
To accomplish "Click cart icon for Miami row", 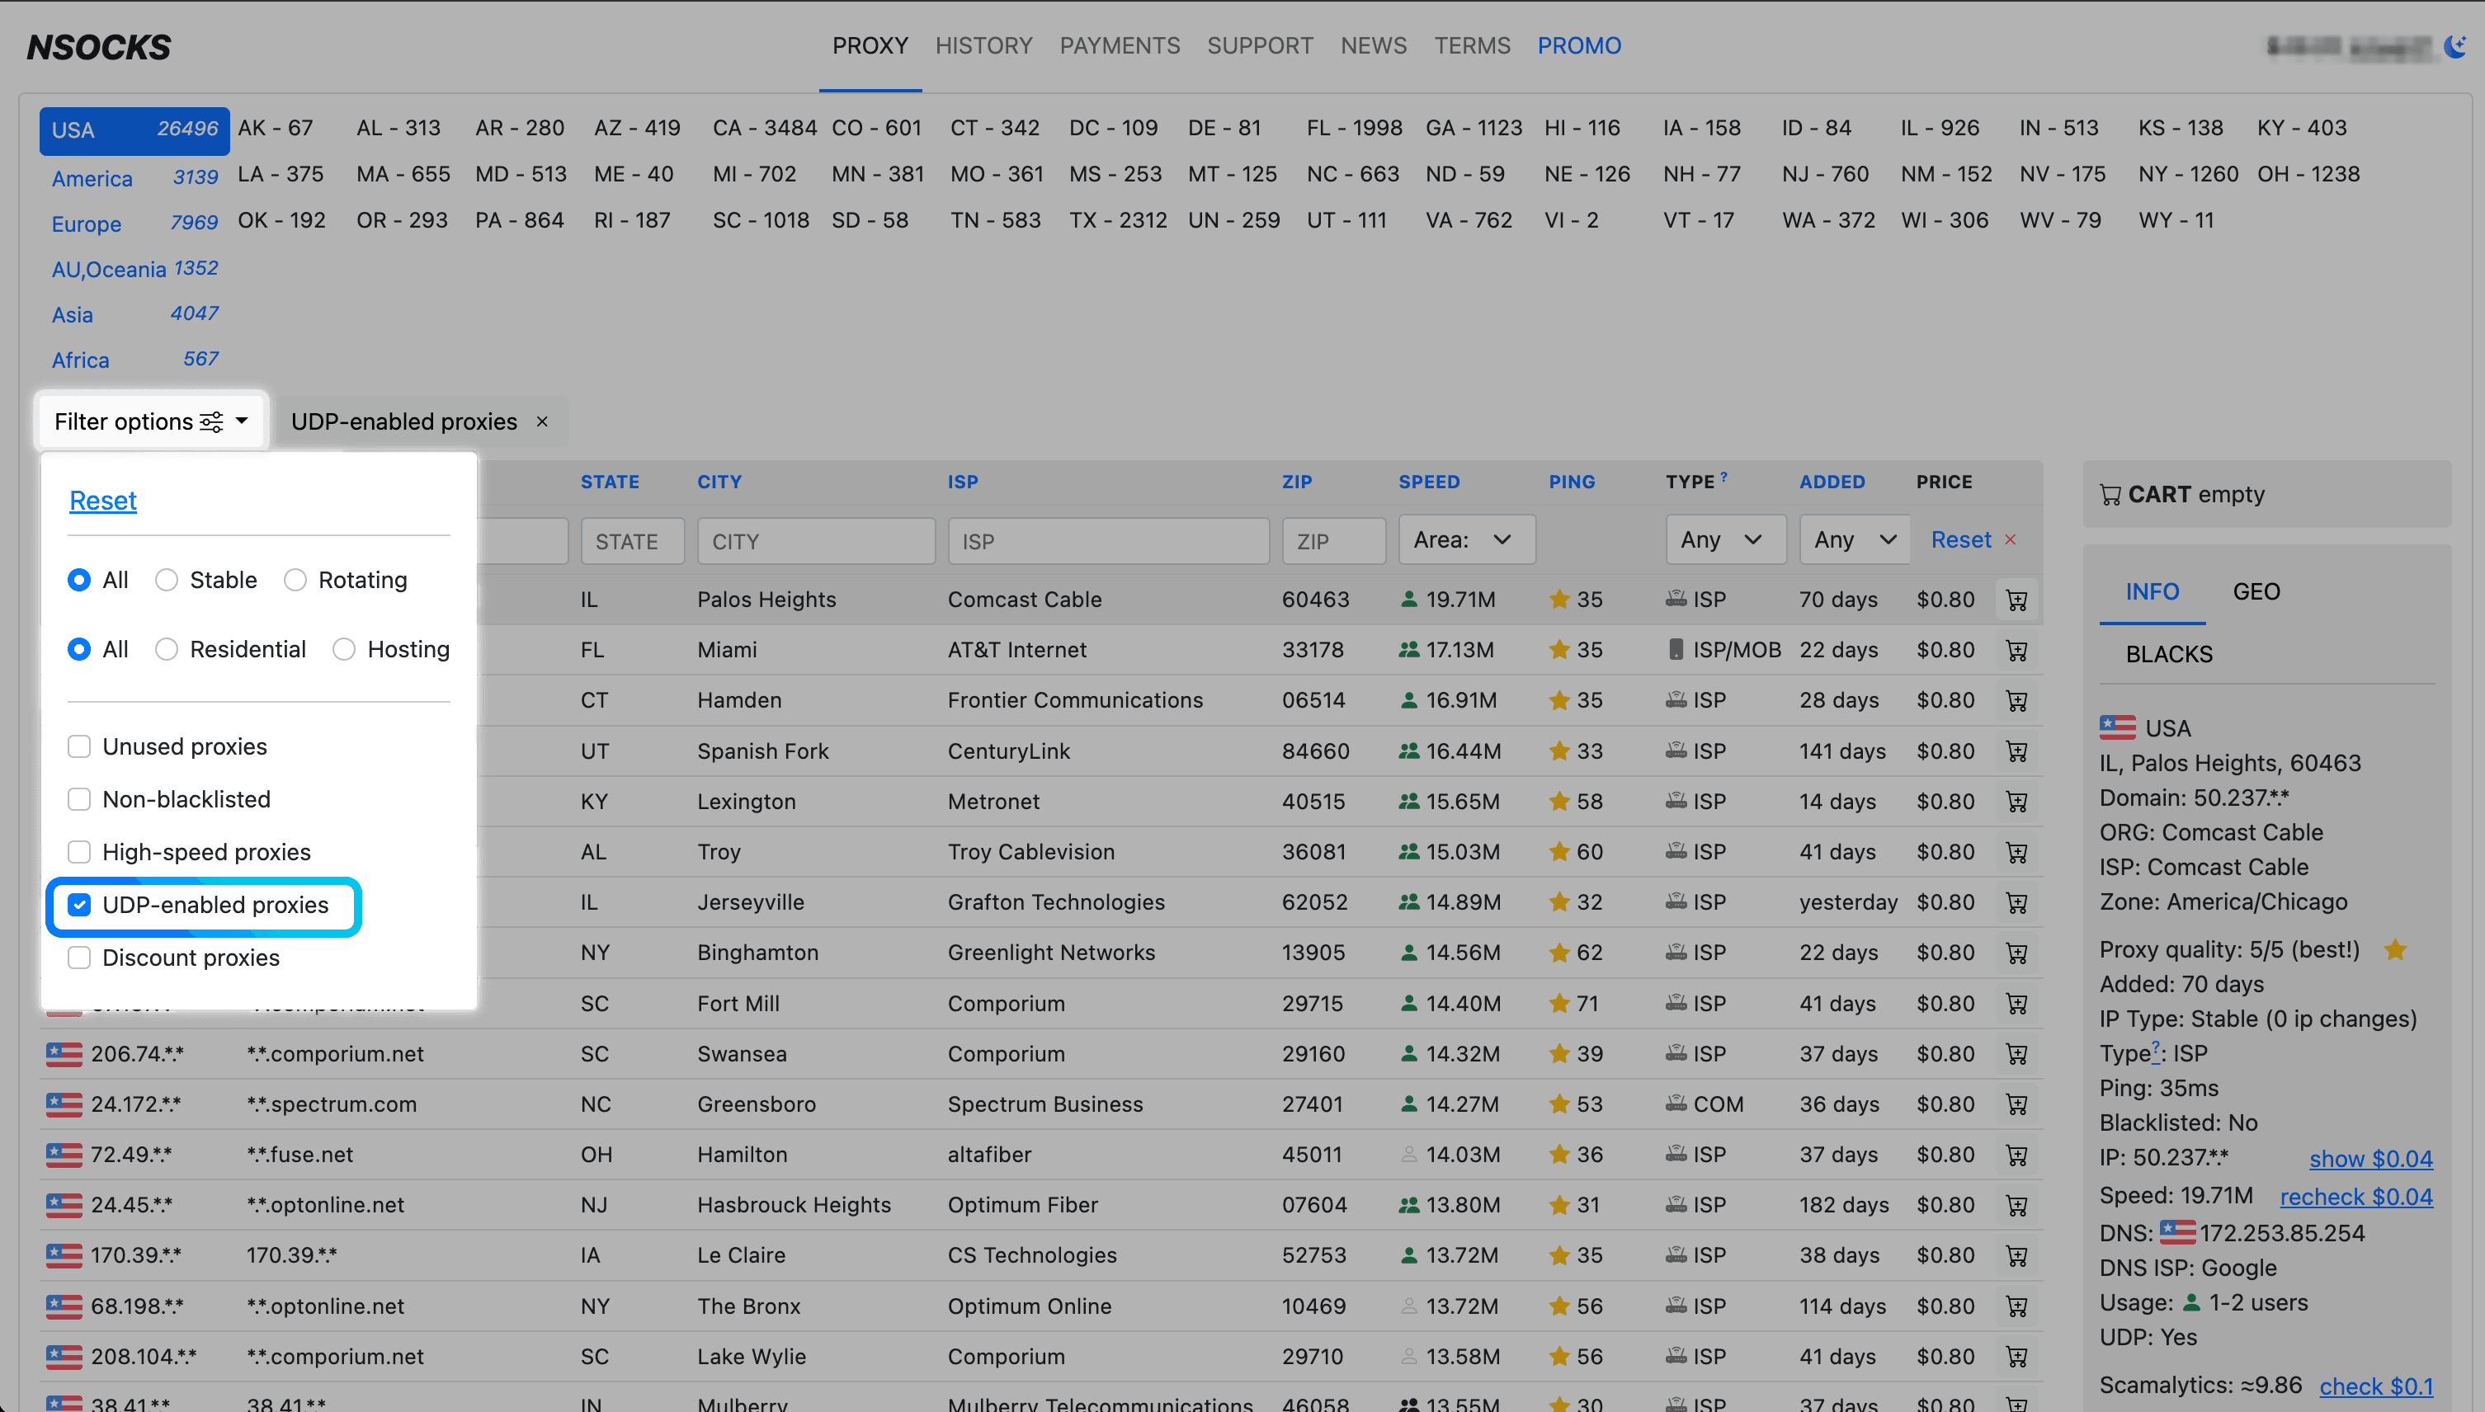I will pos(2016,651).
